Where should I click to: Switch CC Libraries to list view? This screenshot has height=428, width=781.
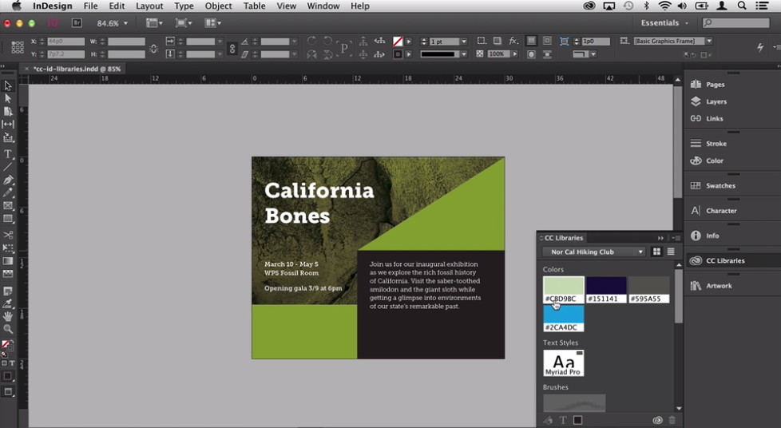[x=671, y=252]
